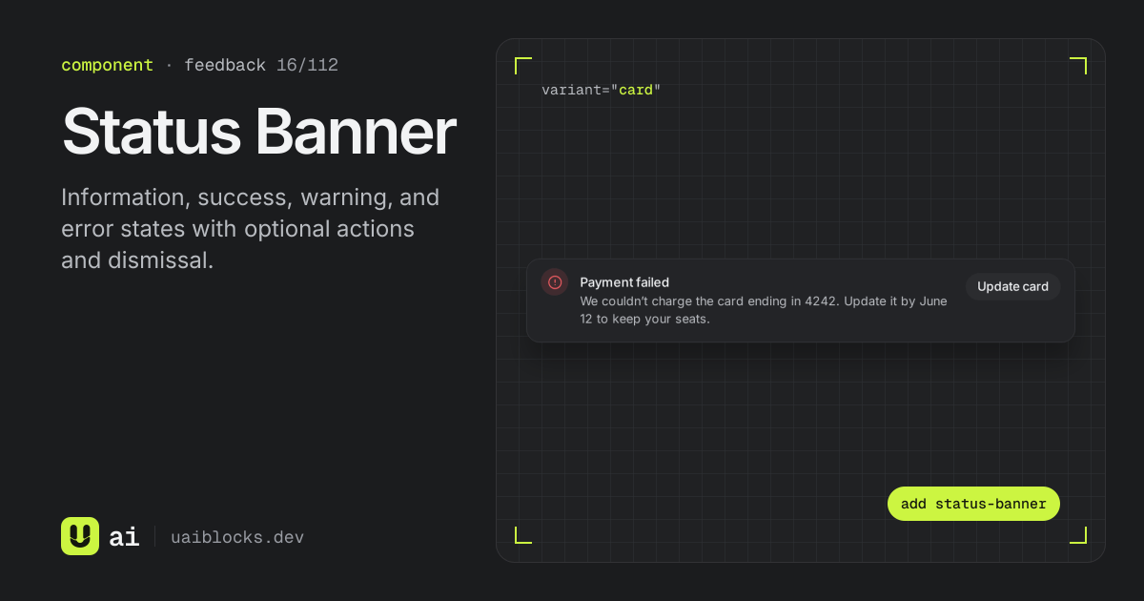The height and width of the screenshot is (601, 1144).
Task: Click the Status Banner heading
Action: coord(259,131)
